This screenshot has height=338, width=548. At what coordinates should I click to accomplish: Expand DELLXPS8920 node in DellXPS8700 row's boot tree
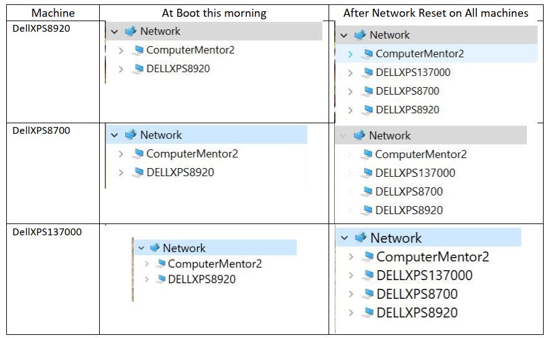coord(121,172)
